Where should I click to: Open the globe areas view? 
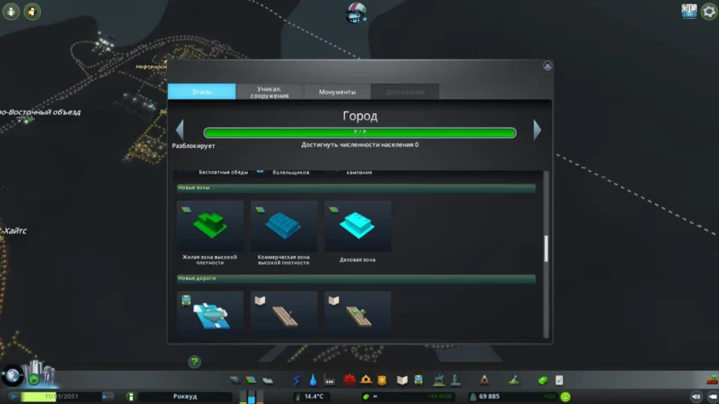pyautogui.click(x=13, y=376)
